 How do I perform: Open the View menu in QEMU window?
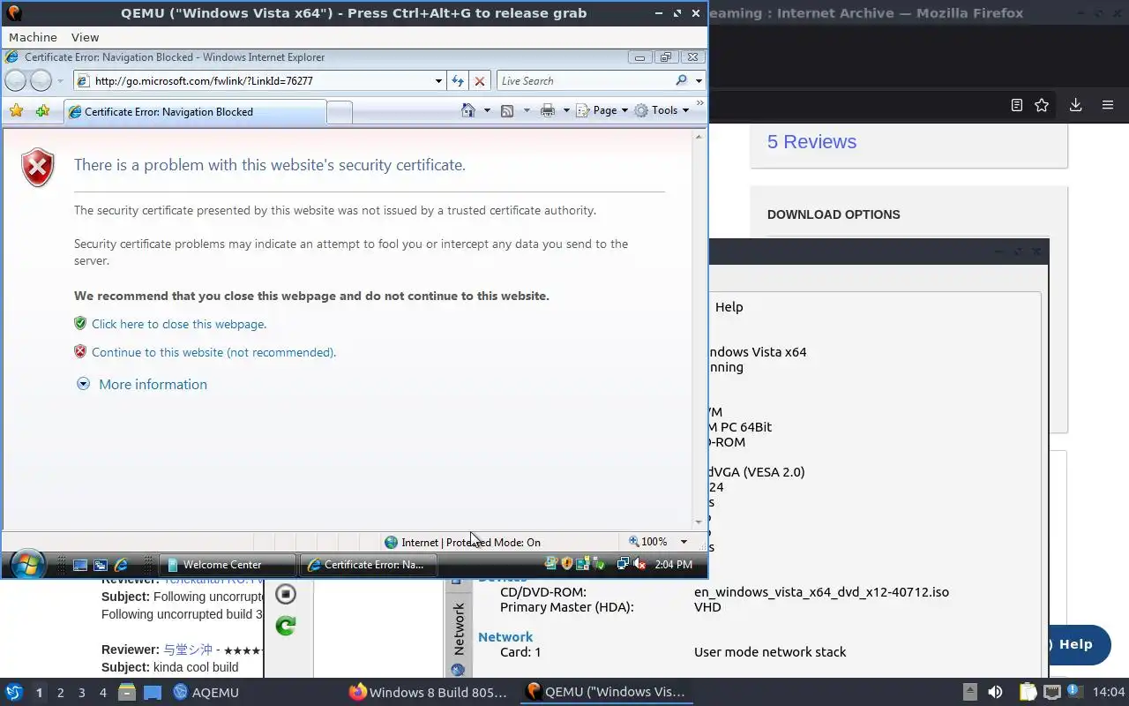[x=85, y=37]
